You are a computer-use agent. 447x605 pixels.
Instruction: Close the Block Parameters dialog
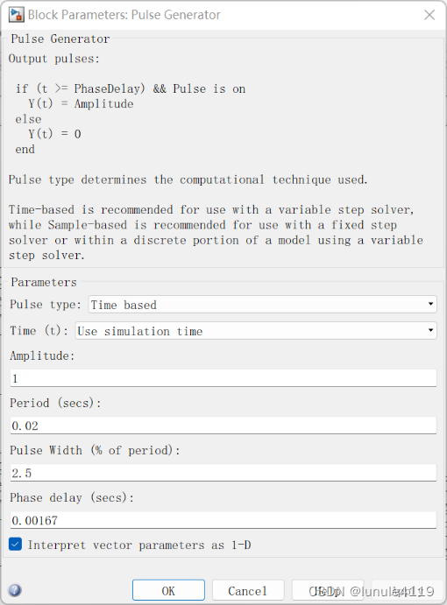(x=429, y=15)
